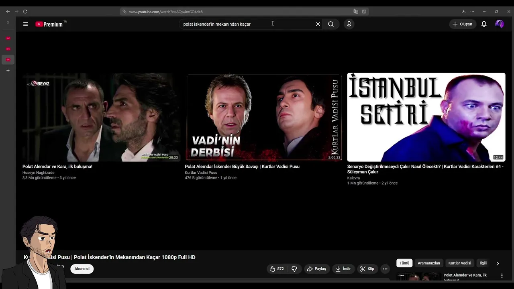The width and height of the screenshot is (514, 289).
Task: Show more filter chips with right chevron
Action: [498, 264]
